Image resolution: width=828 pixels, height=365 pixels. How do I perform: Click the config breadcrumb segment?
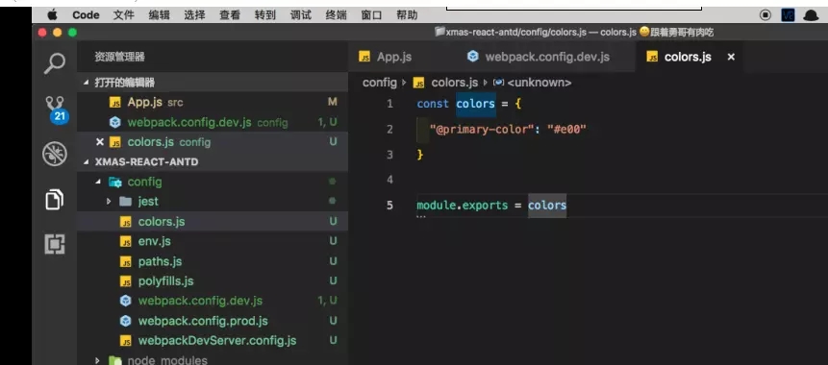[379, 83]
